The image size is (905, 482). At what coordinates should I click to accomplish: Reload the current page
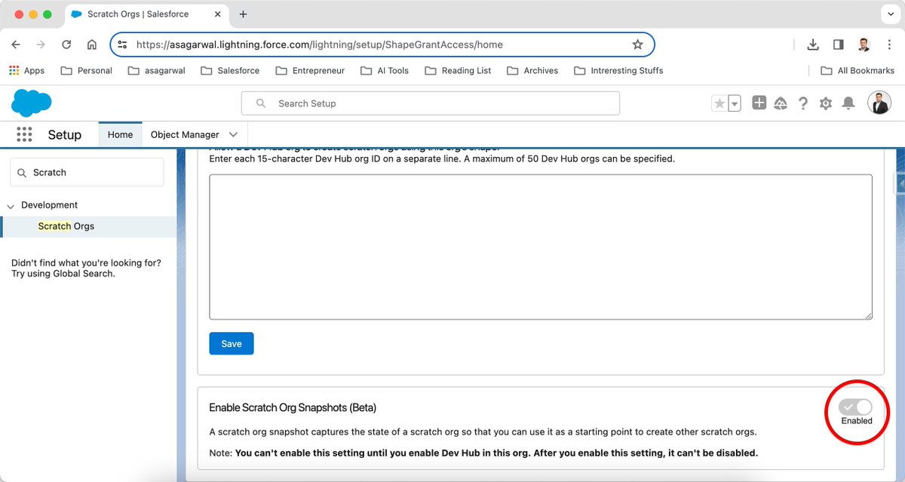click(66, 45)
